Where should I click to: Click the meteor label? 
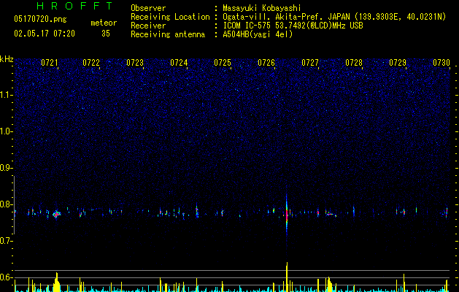pos(104,23)
